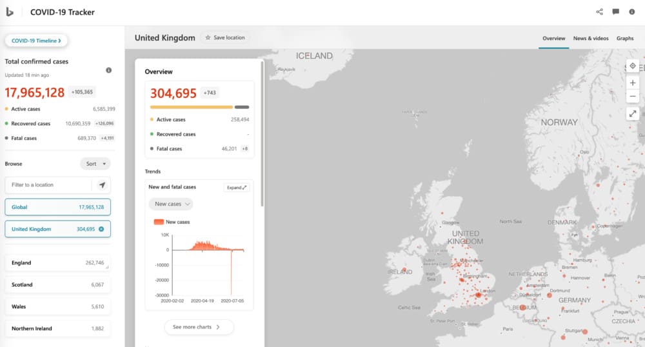The height and width of the screenshot is (347, 645).
Task: Select the Global location row
Action: 57,207
